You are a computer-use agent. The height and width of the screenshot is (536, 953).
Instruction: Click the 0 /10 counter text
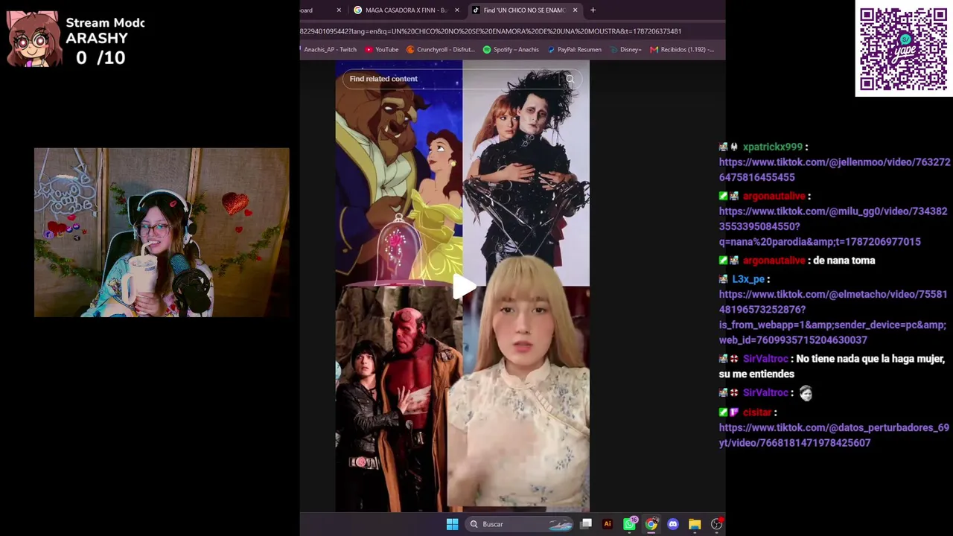coord(101,58)
